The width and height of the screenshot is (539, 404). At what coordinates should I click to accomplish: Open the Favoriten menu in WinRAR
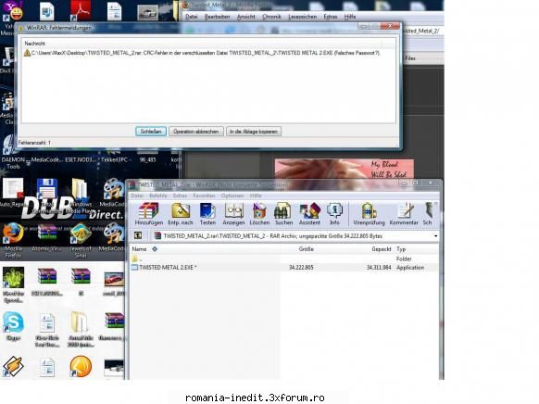coord(204,196)
